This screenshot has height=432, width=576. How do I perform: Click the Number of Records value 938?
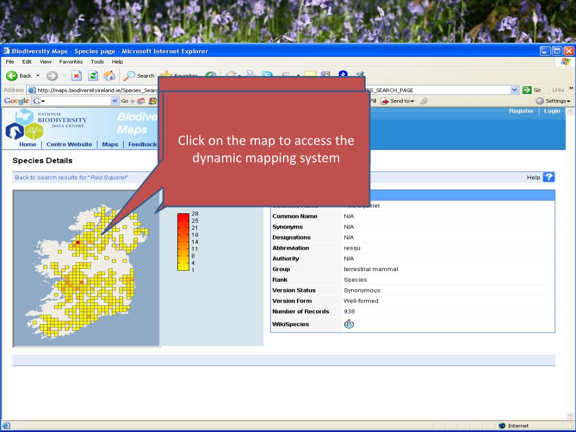pos(349,312)
